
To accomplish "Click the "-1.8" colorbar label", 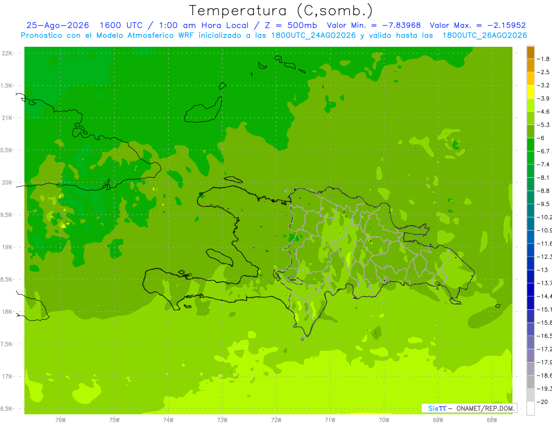I will point(543,59).
